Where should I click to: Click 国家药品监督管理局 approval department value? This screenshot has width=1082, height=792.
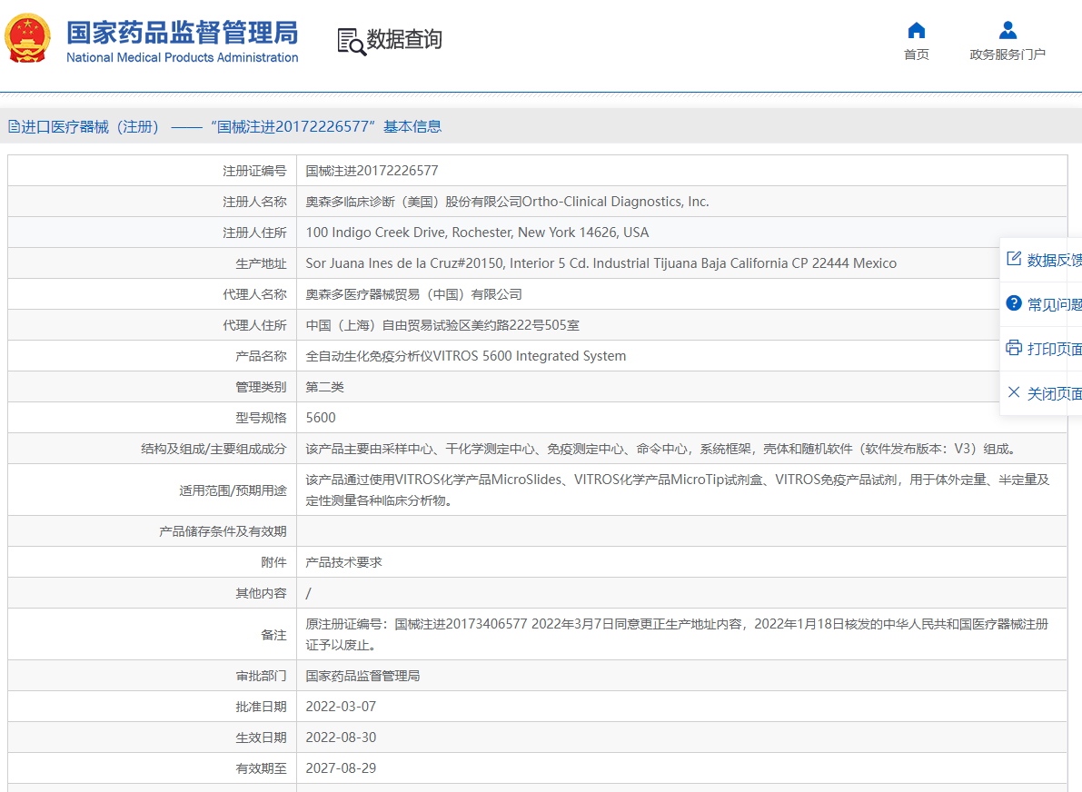363,676
